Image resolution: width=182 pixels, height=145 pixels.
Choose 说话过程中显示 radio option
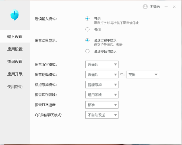click(87, 40)
